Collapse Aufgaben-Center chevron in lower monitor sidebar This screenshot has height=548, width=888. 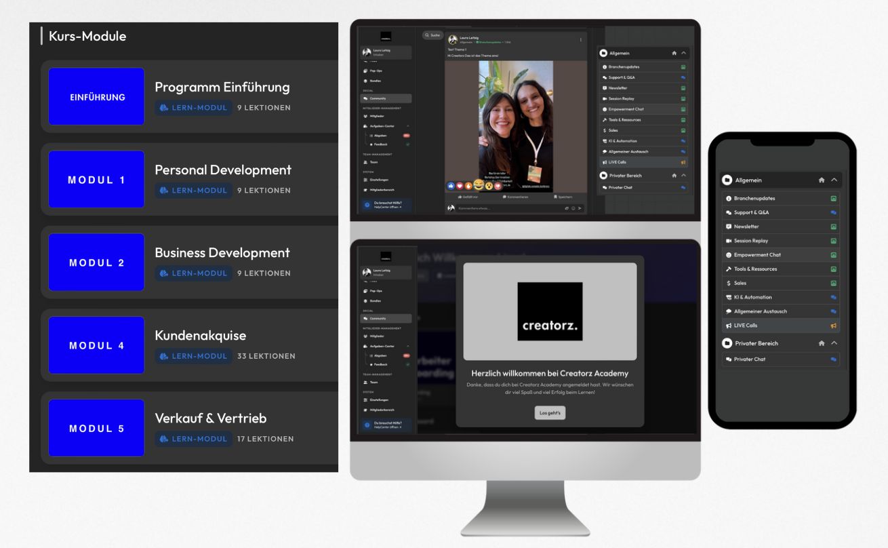[407, 346]
